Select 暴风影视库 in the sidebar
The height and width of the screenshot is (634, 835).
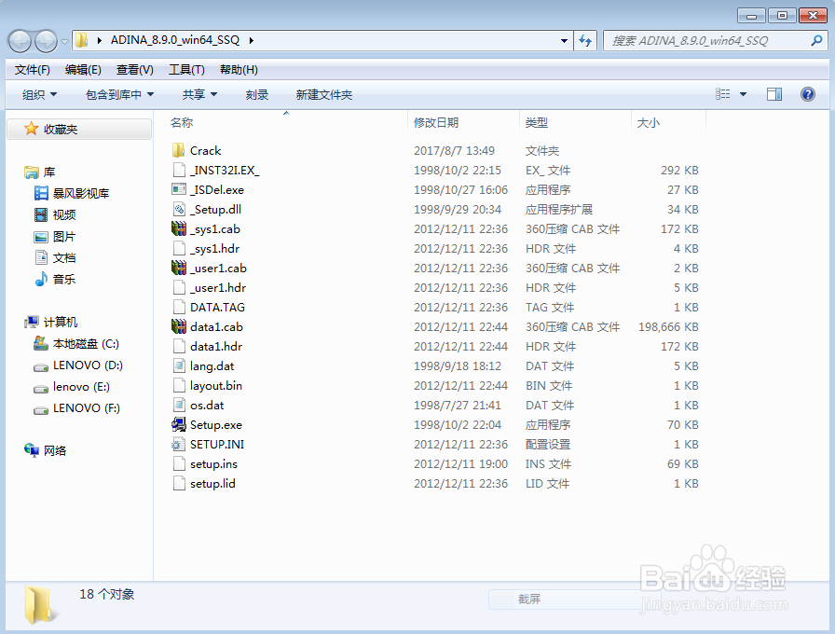click(81, 193)
